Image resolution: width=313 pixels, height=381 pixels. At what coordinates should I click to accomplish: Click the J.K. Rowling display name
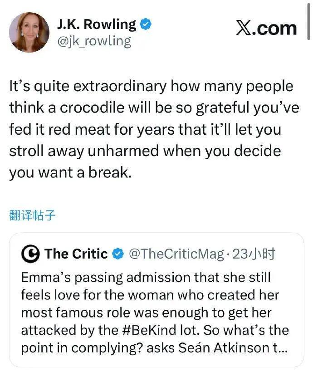pyautogui.click(x=97, y=24)
